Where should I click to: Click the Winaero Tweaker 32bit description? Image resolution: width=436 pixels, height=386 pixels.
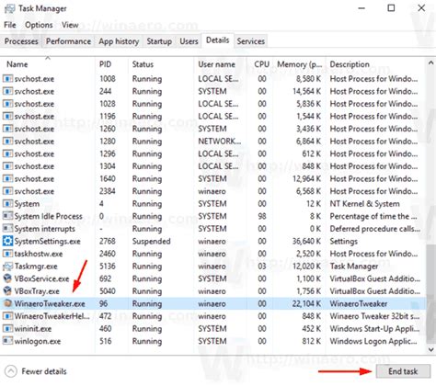tap(374, 316)
